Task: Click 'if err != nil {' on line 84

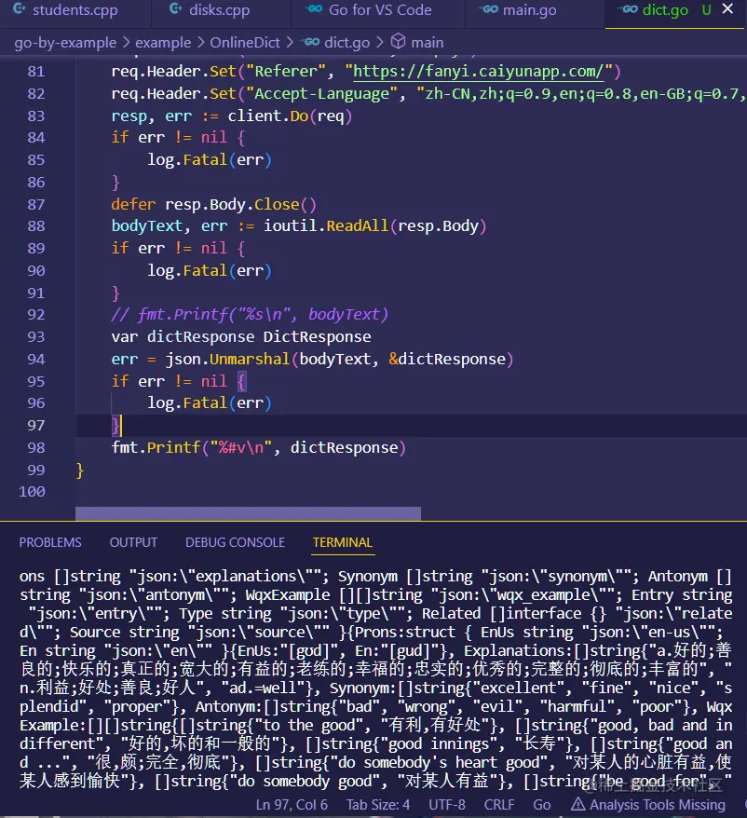Action: pyautogui.click(x=178, y=138)
